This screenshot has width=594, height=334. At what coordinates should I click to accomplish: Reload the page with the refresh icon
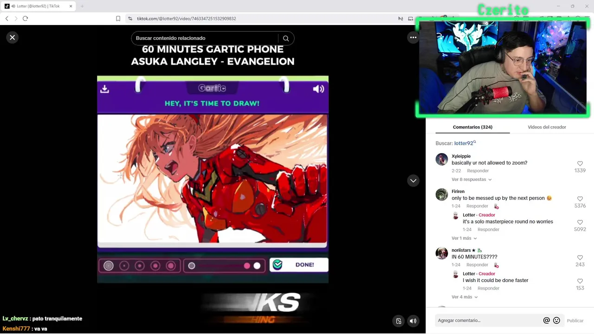(25, 19)
